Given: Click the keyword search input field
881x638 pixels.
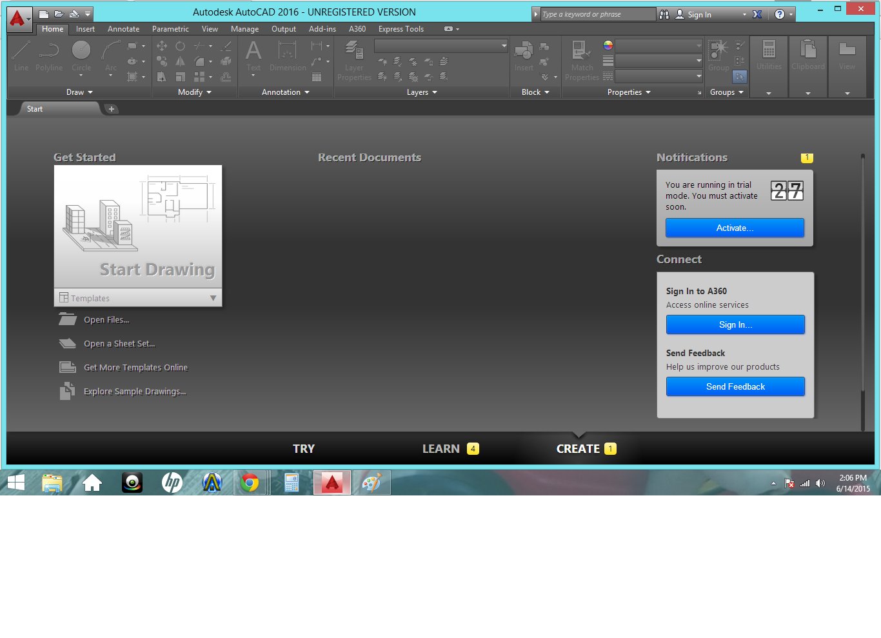Looking at the screenshot, I should (597, 14).
